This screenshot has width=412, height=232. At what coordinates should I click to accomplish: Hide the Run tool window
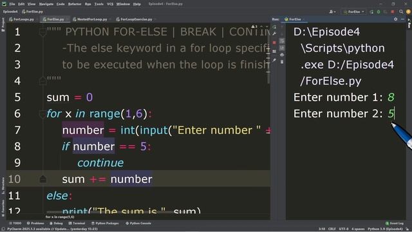402,19
